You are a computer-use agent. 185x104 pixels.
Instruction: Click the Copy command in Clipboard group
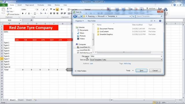10,11
